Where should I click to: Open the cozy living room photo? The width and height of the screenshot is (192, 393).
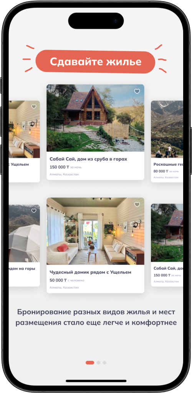[x=95, y=231]
